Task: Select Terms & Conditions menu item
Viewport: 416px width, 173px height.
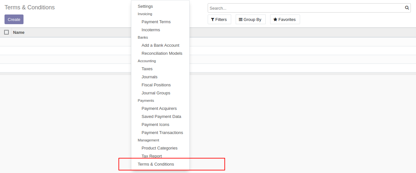Action: [x=156, y=164]
